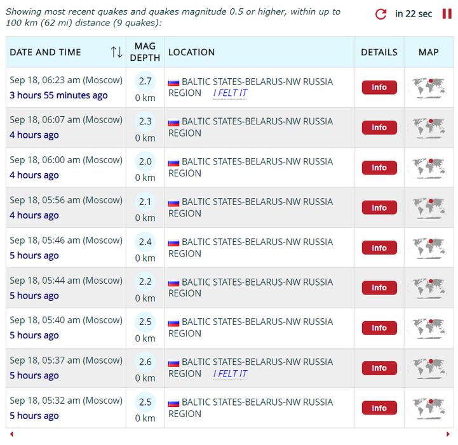This screenshot has height=445, width=458.
Task: Click the 3 hours 55 minutes ago link
Action: [x=58, y=95]
